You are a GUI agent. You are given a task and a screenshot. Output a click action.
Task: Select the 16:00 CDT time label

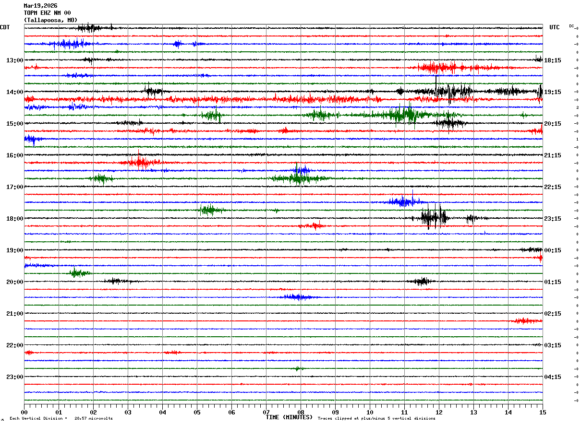[14, 155]
